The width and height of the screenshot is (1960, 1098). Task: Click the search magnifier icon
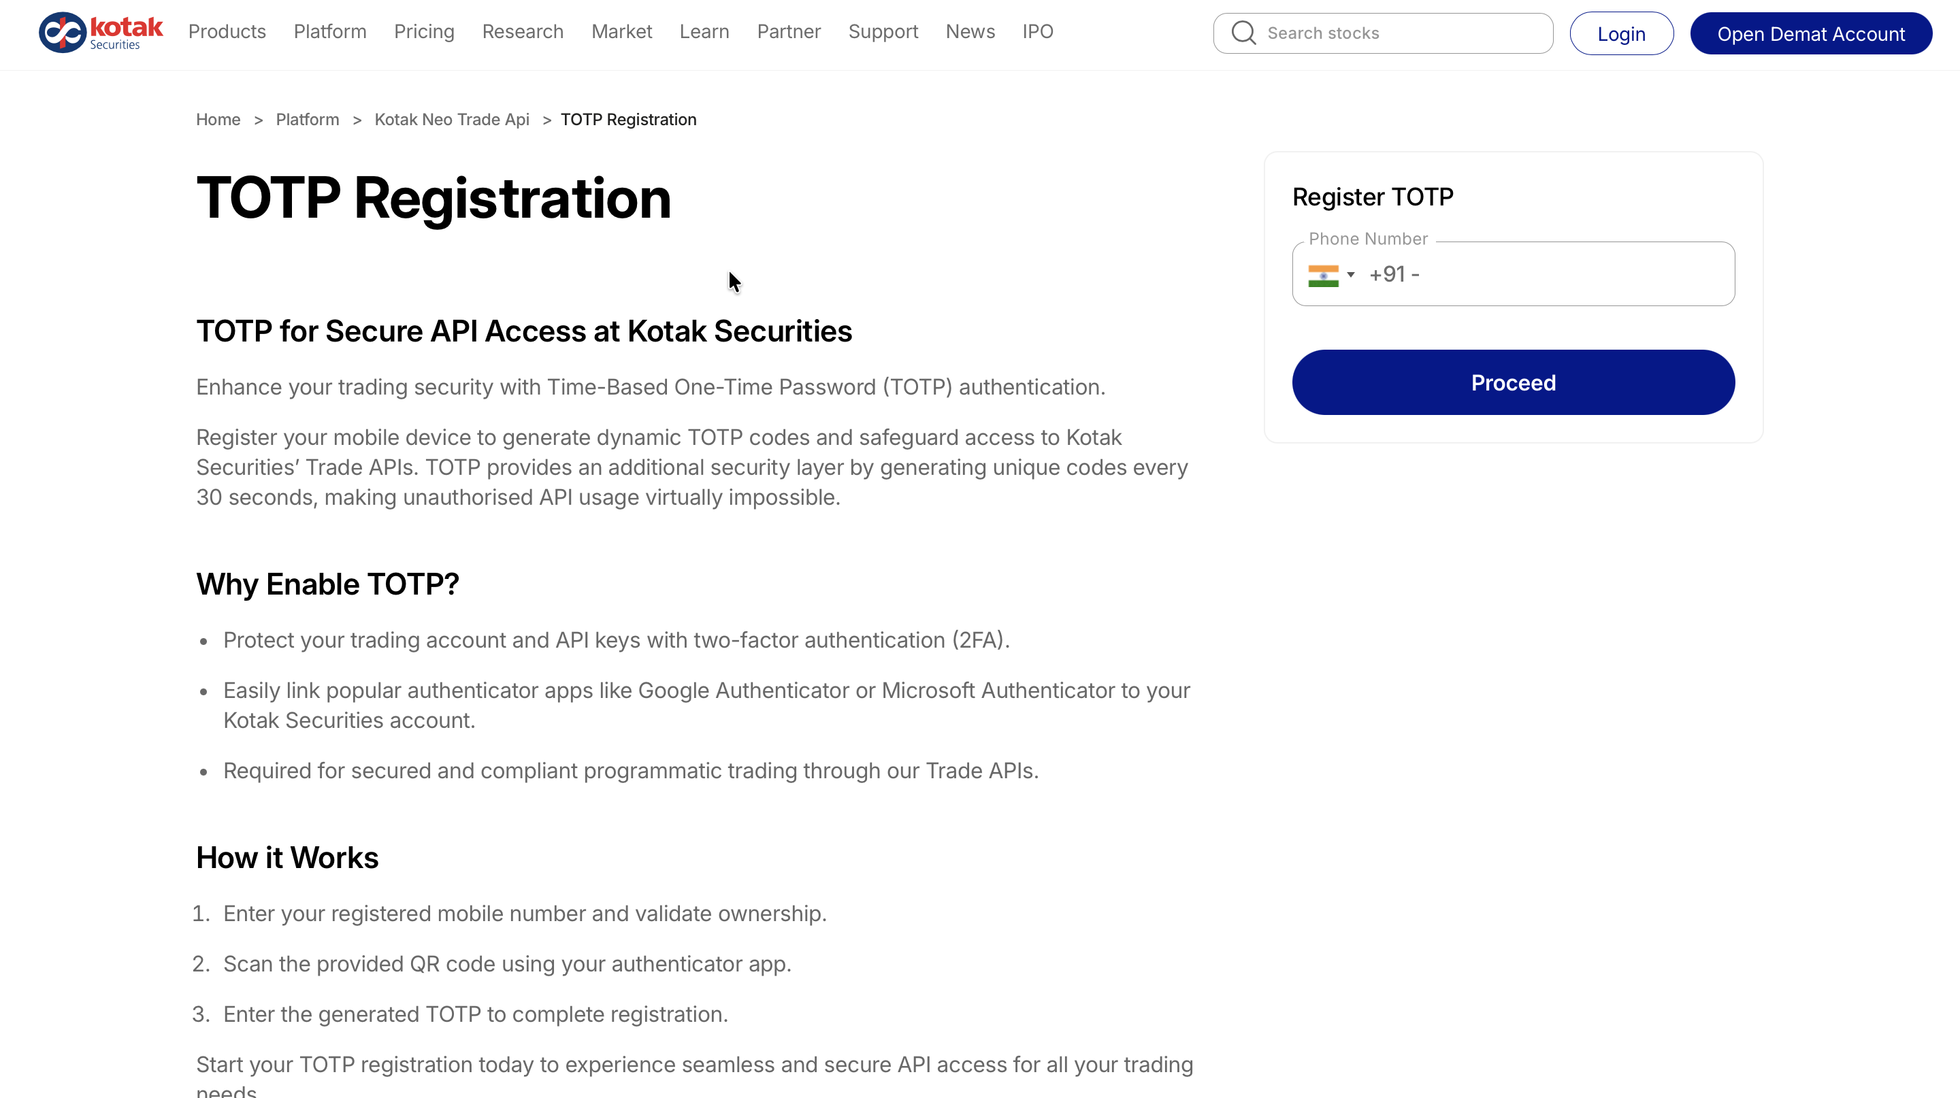1243,33
